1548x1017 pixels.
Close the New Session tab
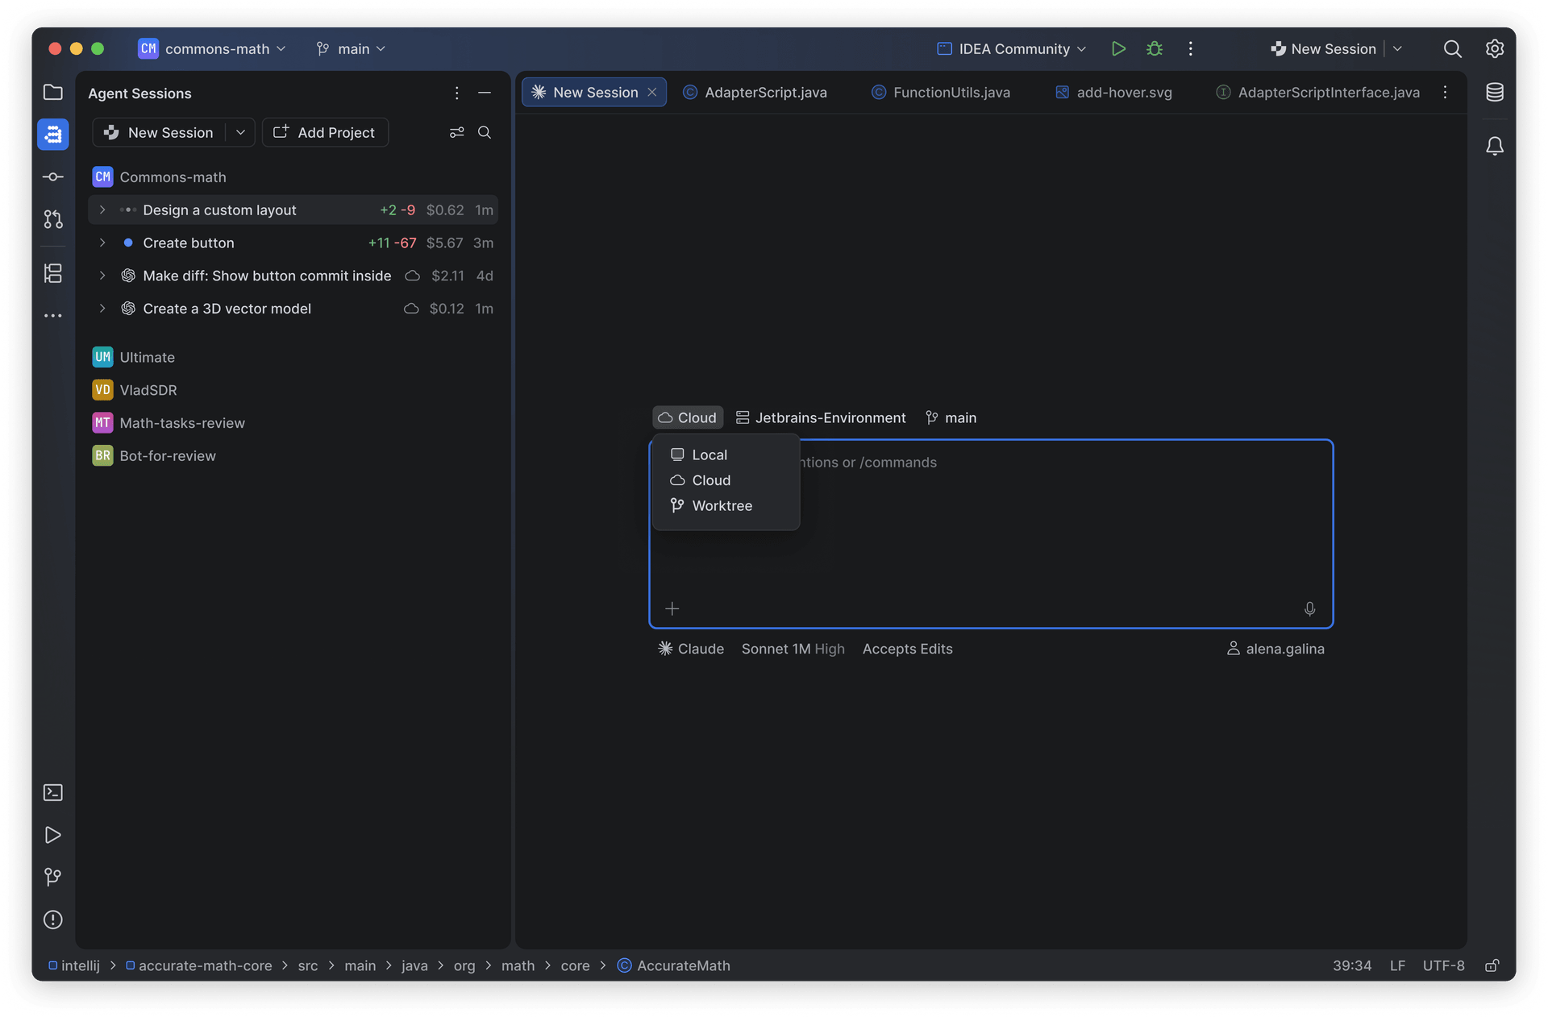652,92
